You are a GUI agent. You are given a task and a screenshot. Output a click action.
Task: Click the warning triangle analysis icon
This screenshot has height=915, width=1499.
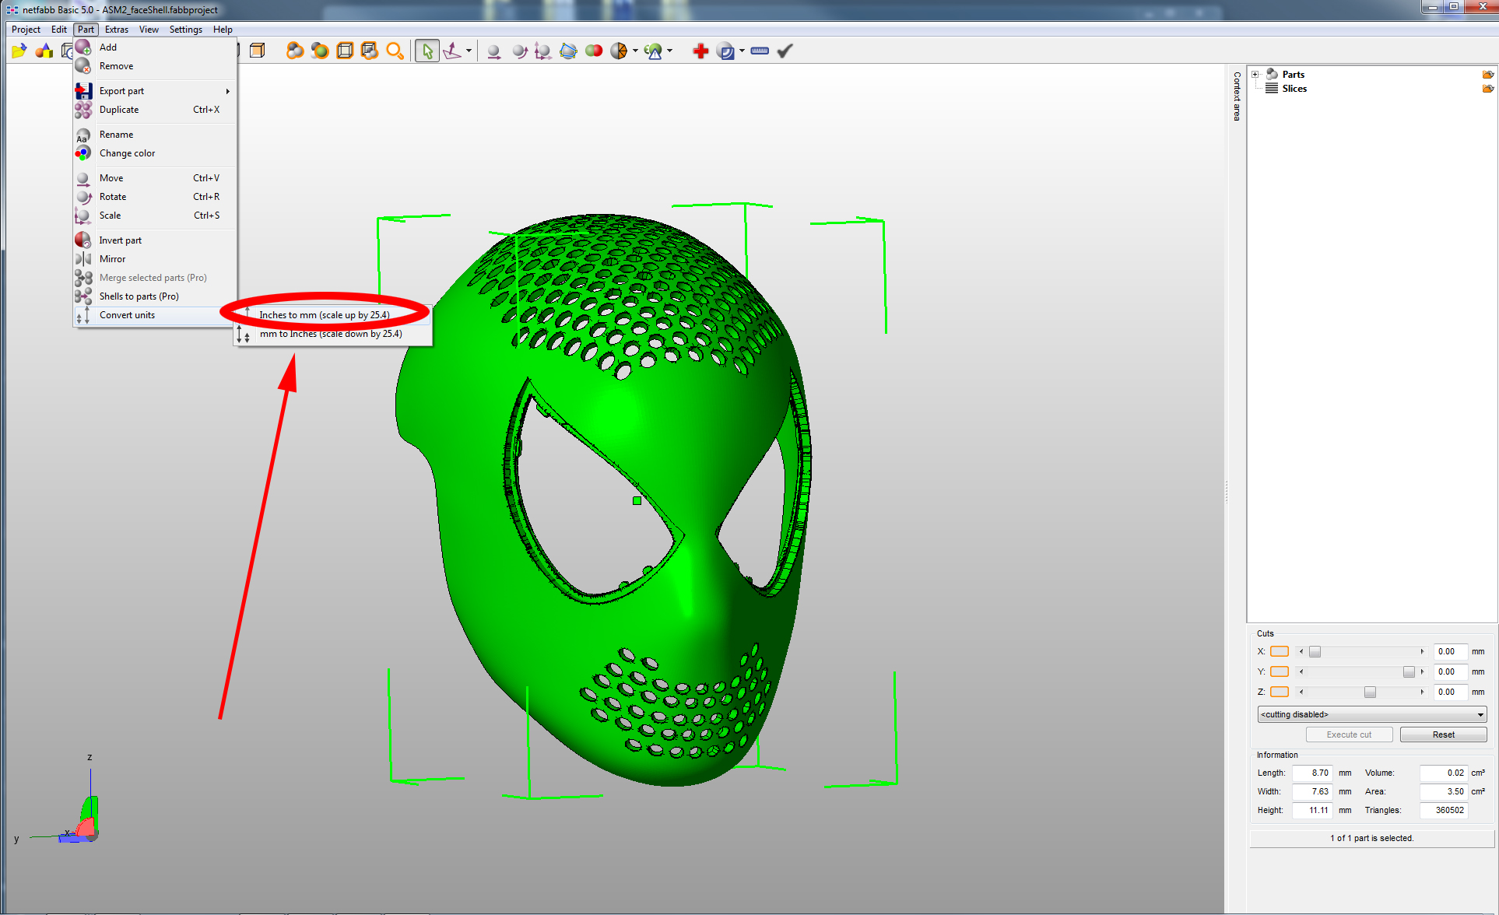coord(653,51)
